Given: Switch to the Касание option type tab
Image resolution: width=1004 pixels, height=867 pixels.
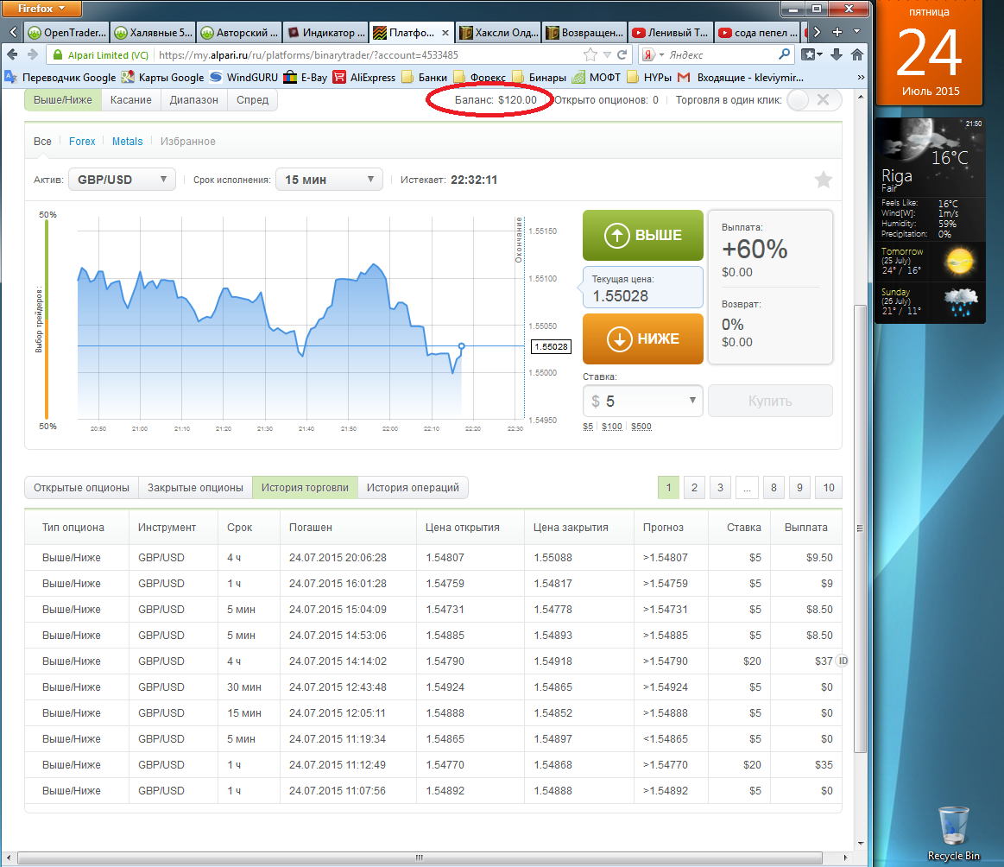Looking at the screenshot, I should (130, 99).
